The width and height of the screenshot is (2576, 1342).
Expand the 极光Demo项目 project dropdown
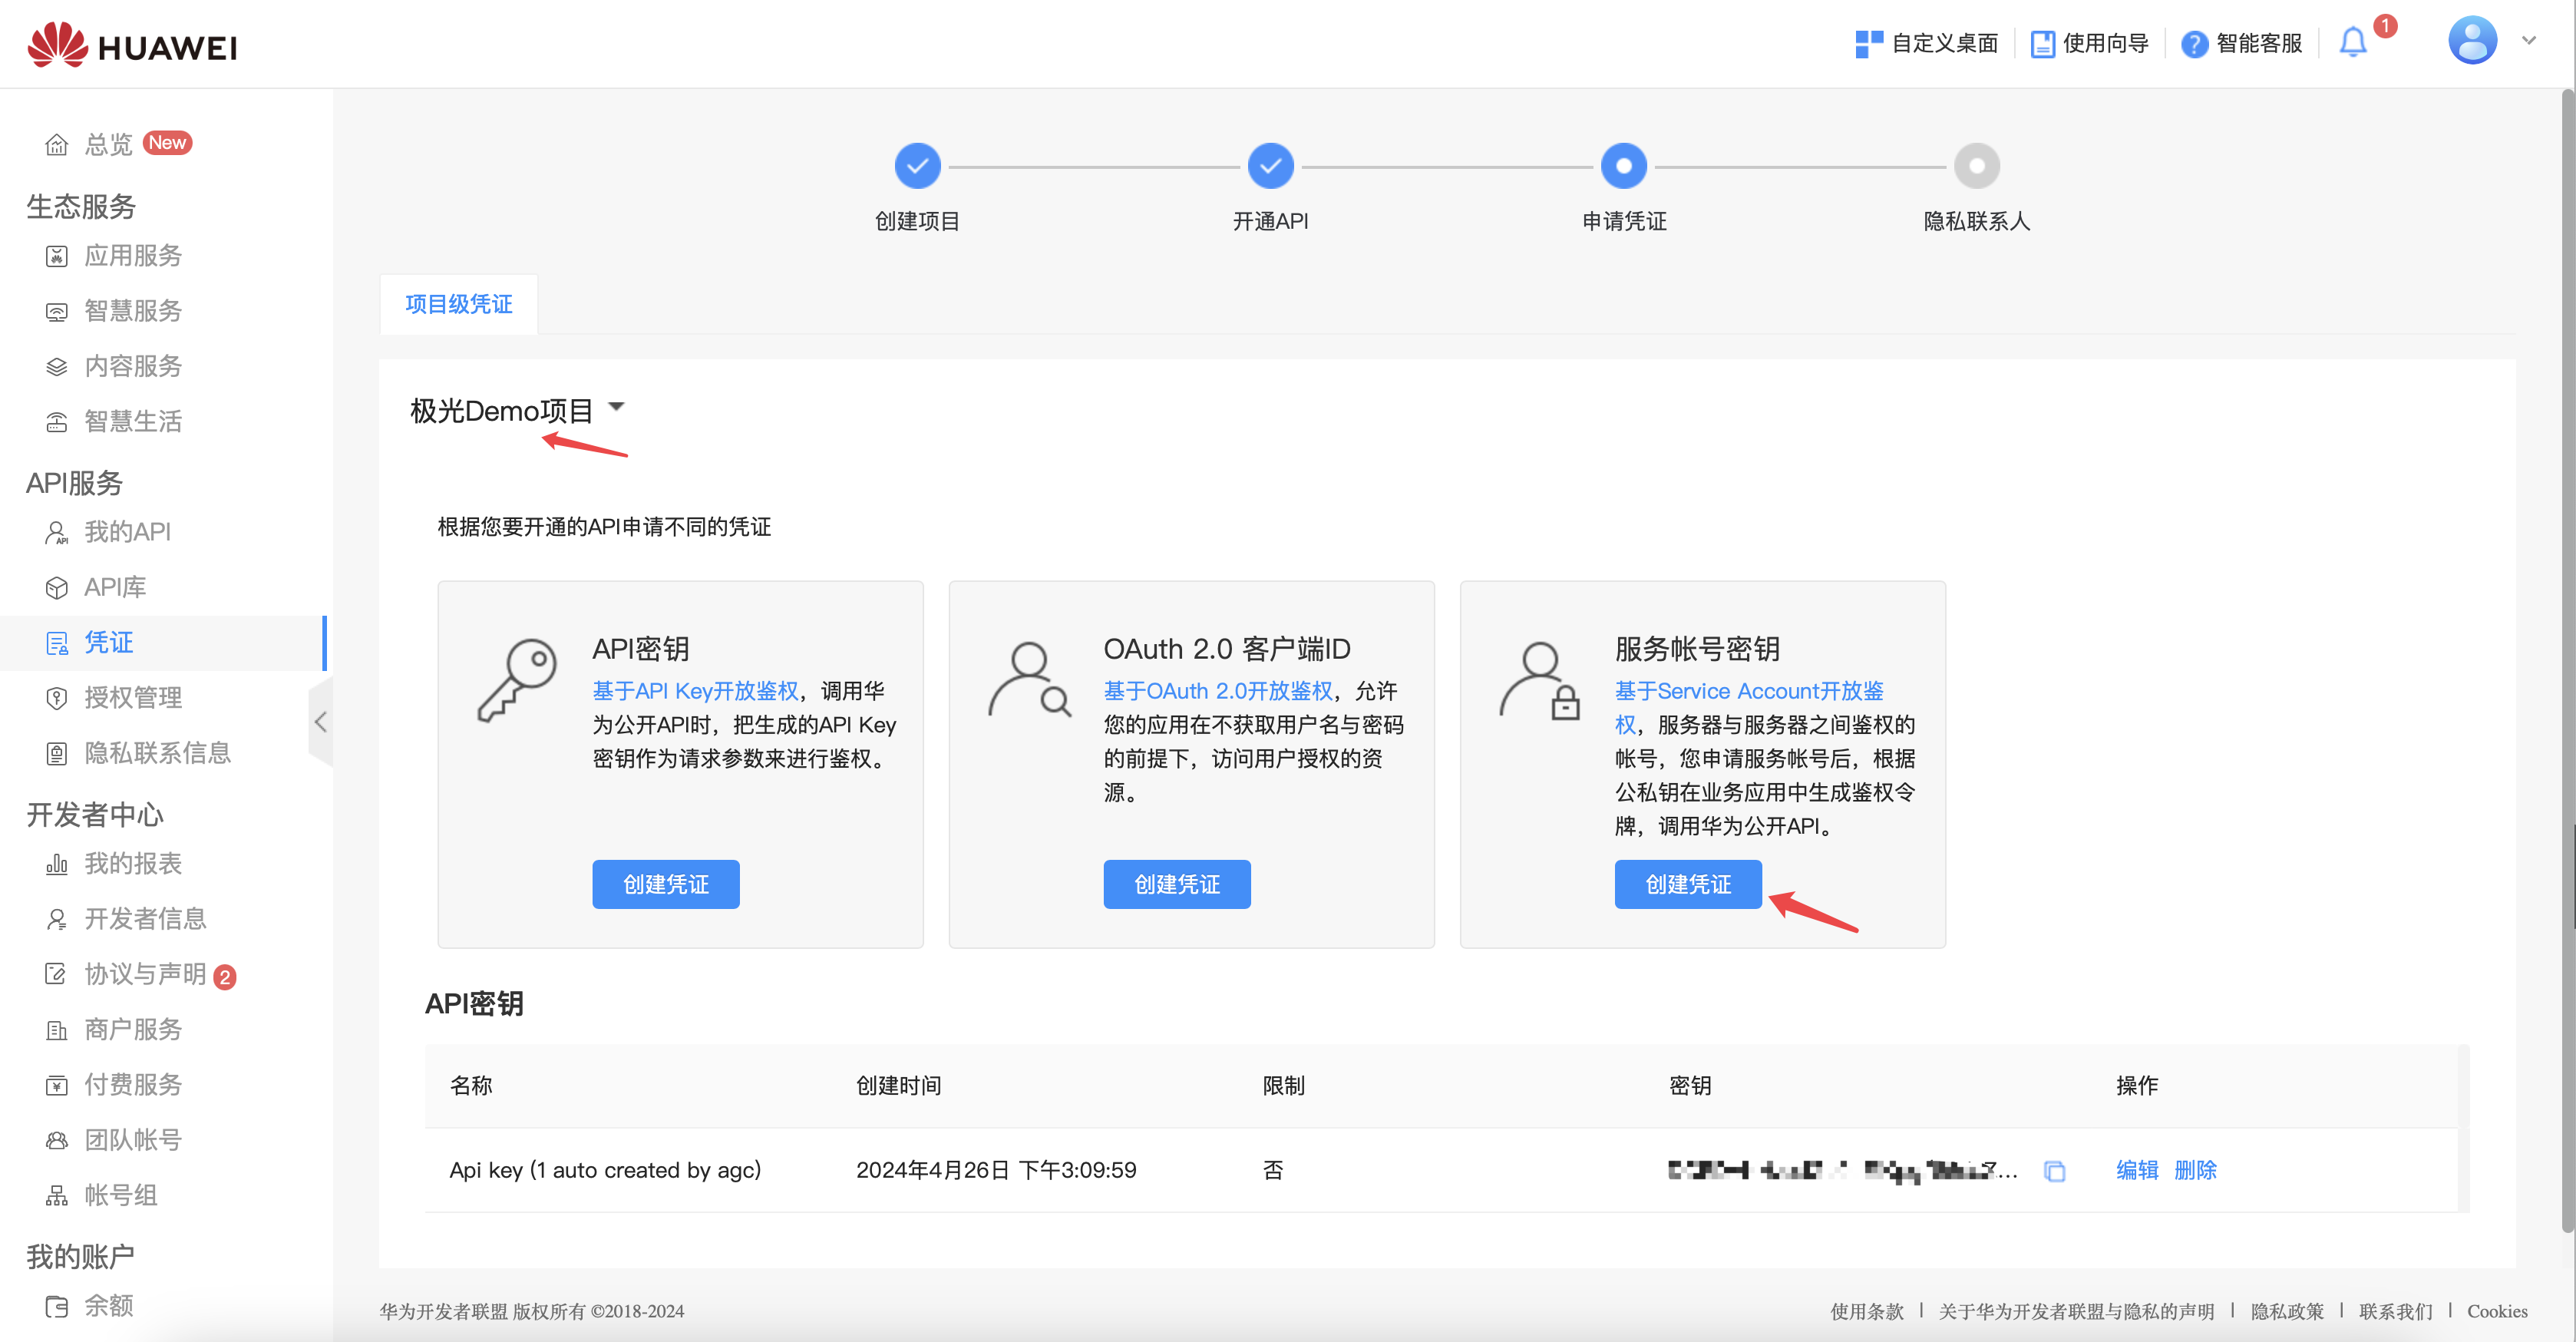tap(616, 407)
